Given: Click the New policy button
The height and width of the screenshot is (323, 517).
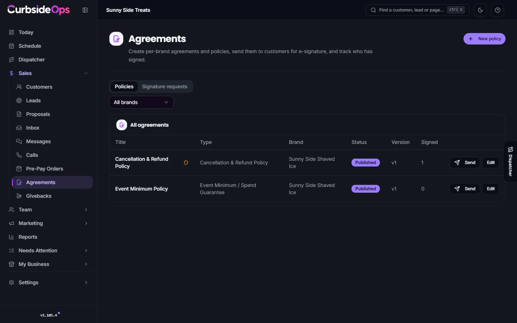Looking at the screenshot, I should [x=484, y=39].
